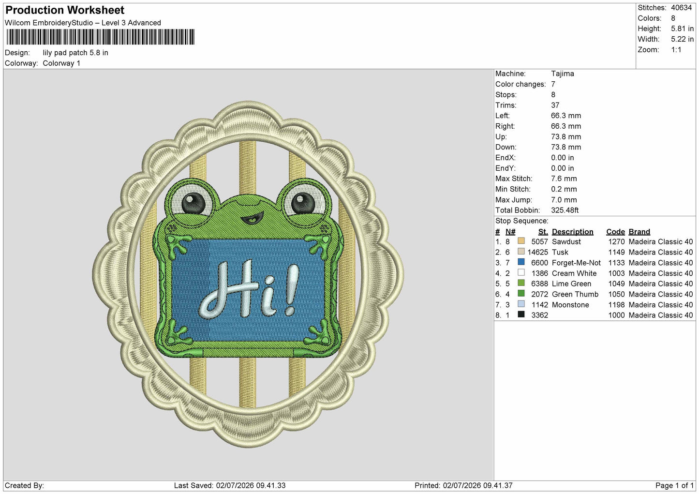Screen dimensions: 699x494
Task: Click the 'Forget-Me-Not' description text
Action: 576,263
